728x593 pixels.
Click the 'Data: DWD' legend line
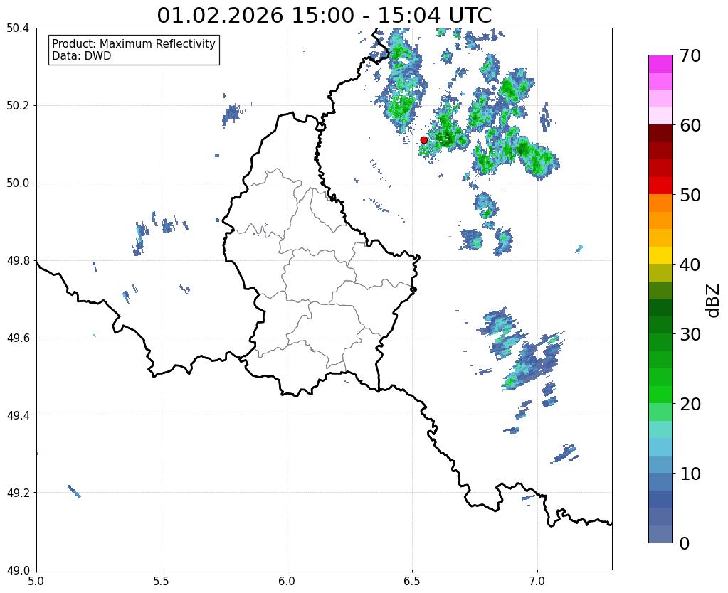pyautogui.click(x=82, y=56)
